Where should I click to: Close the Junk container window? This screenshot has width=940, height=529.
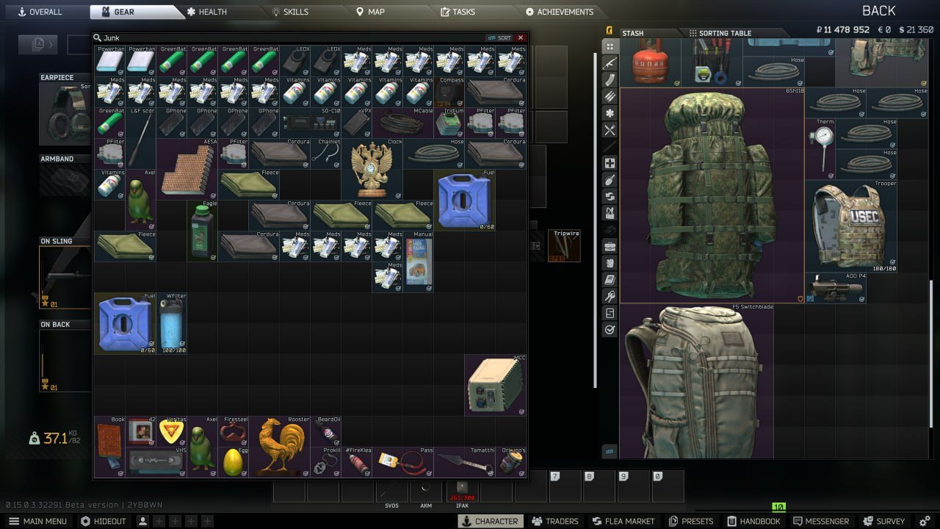pos(521,37)
